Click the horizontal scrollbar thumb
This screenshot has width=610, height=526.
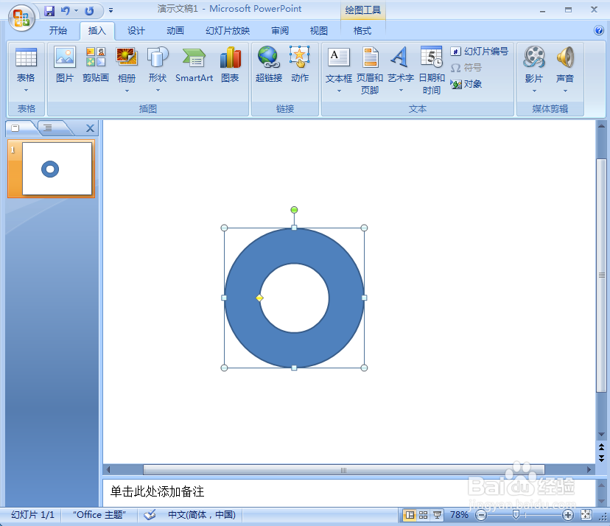pos(343,469)
